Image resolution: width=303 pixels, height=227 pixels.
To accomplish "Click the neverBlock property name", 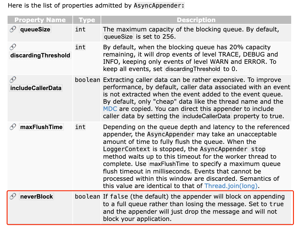I will 37,196.
